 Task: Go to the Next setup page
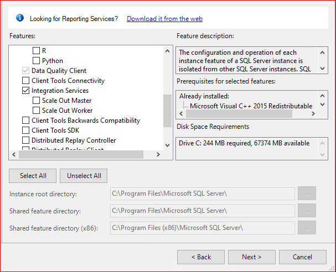tap(252, 257)
